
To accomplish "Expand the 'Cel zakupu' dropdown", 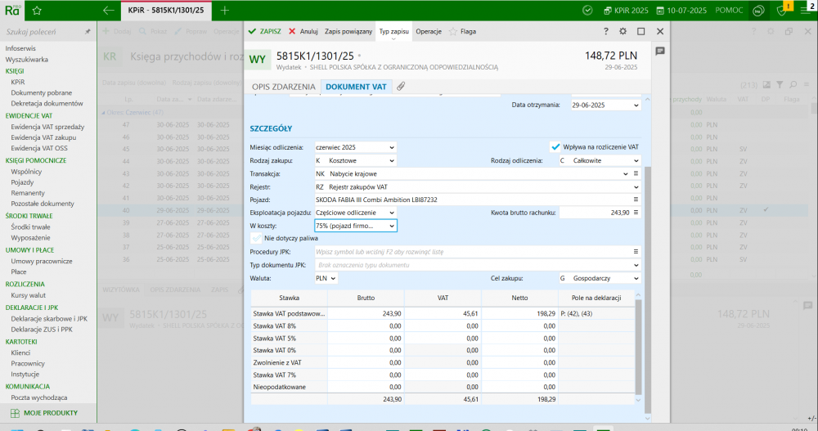I will tap(636, 278).
